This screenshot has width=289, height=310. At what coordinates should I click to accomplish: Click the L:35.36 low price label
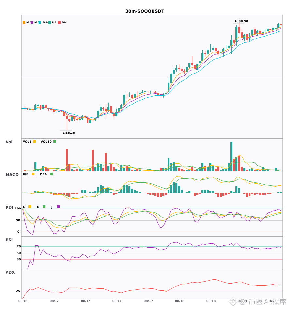[x=69, y=133]
